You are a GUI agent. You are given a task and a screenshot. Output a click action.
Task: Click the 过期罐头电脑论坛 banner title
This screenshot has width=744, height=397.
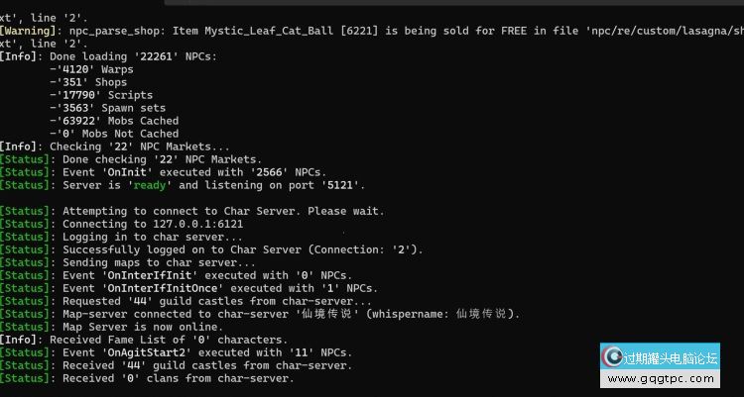tap(672, 357)
